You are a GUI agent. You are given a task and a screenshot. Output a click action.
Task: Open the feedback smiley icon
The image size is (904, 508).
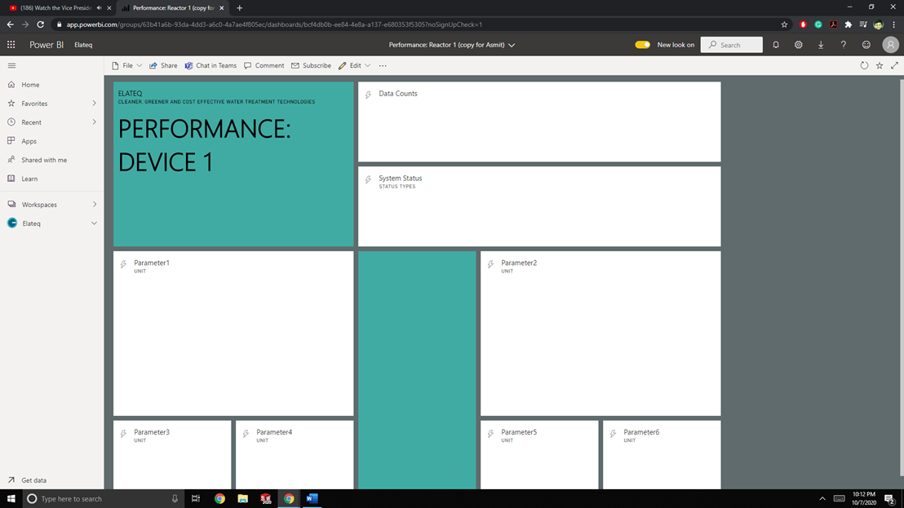coord(866,44)
